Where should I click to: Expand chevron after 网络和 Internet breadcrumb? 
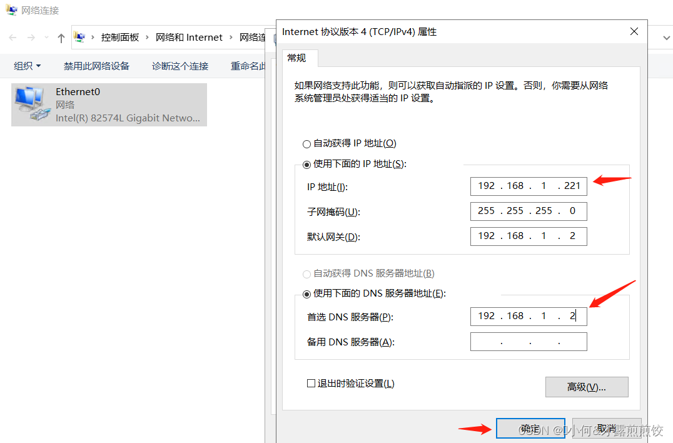231,38
